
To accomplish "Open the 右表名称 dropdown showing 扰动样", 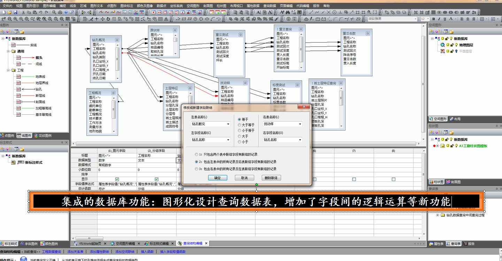I will pyautogui.click(x=282, y=124).
